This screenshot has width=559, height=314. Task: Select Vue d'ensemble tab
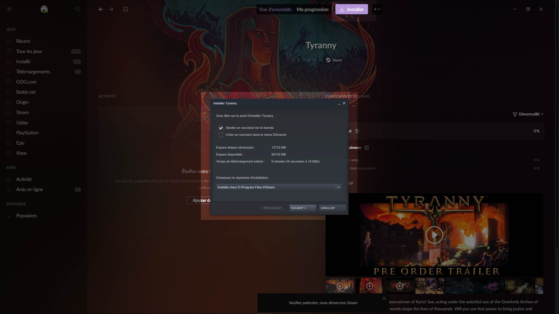click(x=275, y=9)
